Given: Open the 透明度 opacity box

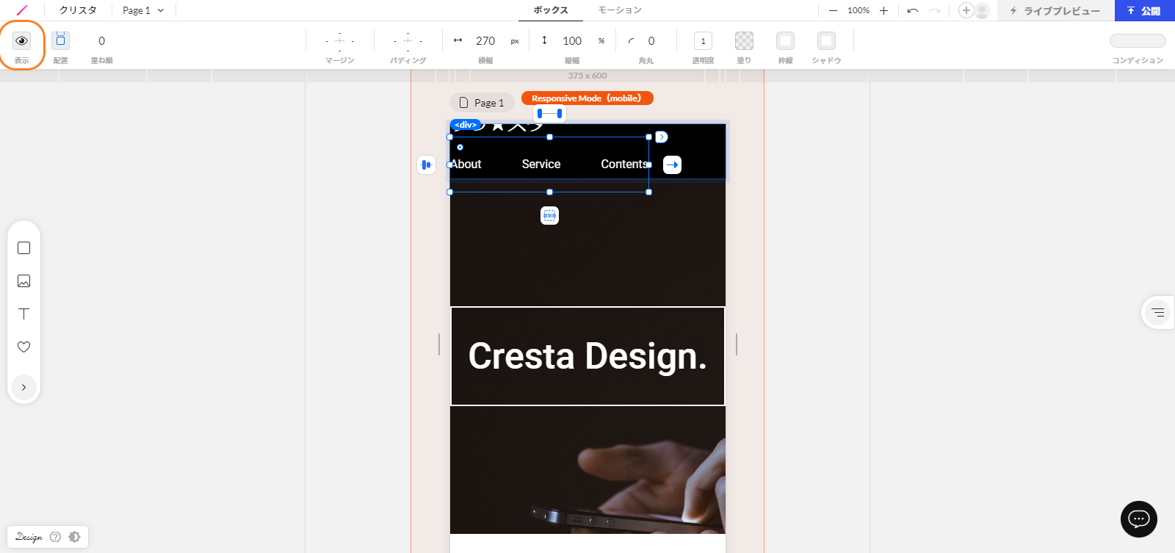Looking at the screenshot, I should 703,41.
